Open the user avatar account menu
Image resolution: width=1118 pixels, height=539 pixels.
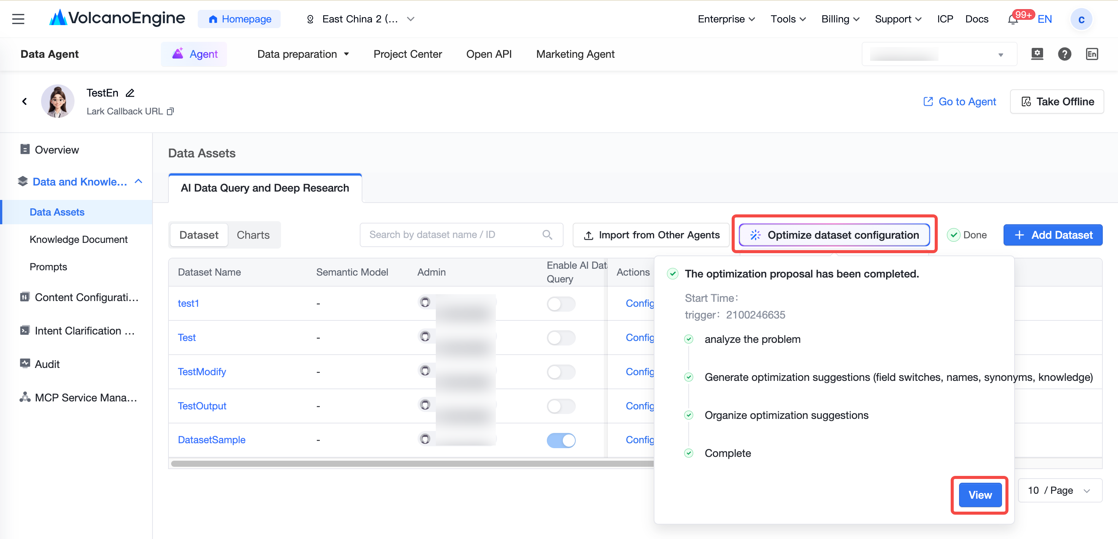[1081, 19]
